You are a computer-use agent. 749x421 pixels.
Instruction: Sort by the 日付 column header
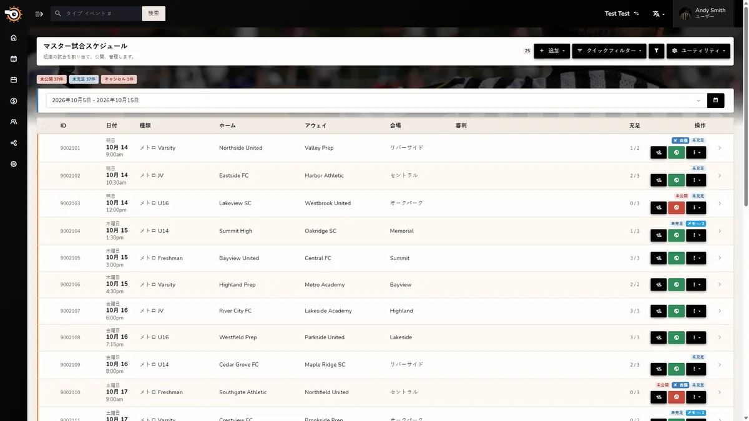(111, 125)
